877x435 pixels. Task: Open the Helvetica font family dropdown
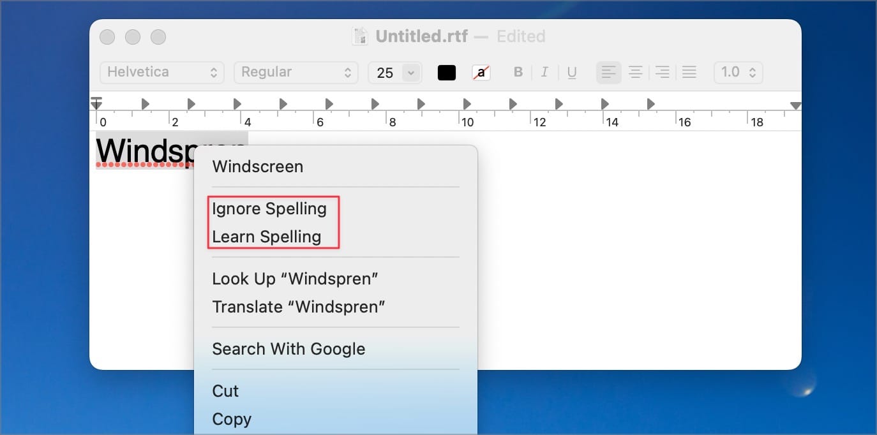pos(162,73)
